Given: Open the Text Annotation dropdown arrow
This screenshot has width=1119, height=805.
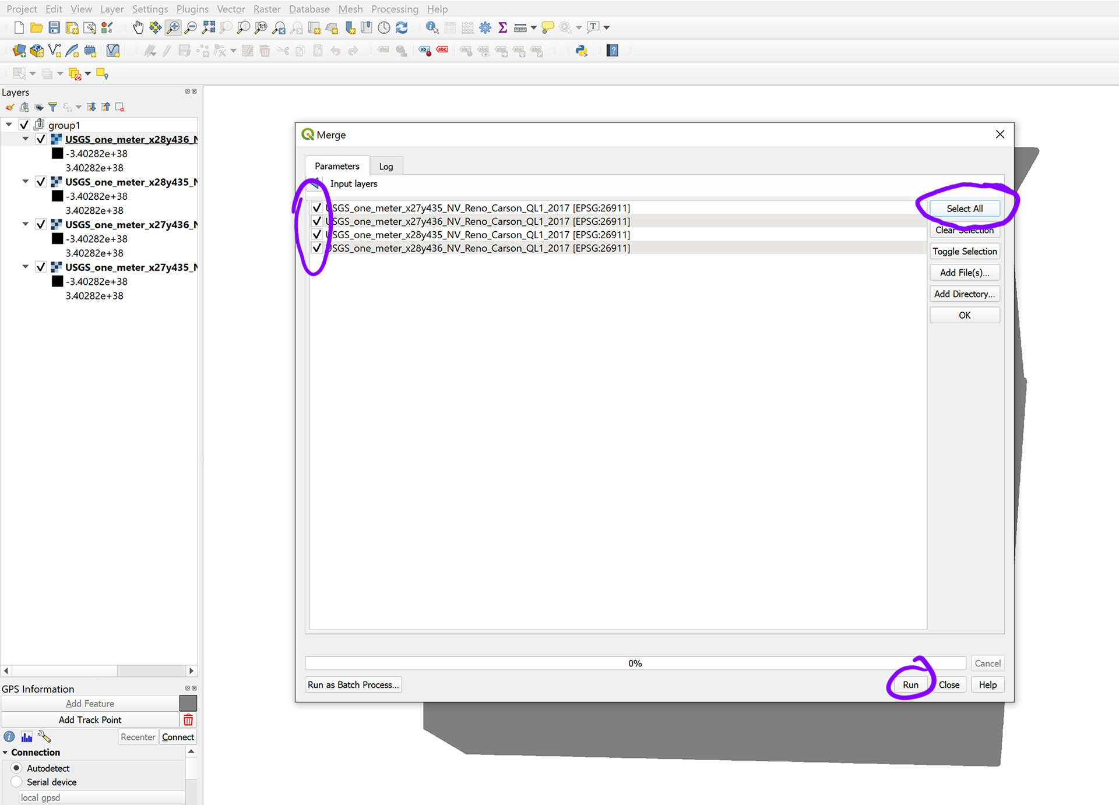Looking at the screenshot, I should click(607, 27).
